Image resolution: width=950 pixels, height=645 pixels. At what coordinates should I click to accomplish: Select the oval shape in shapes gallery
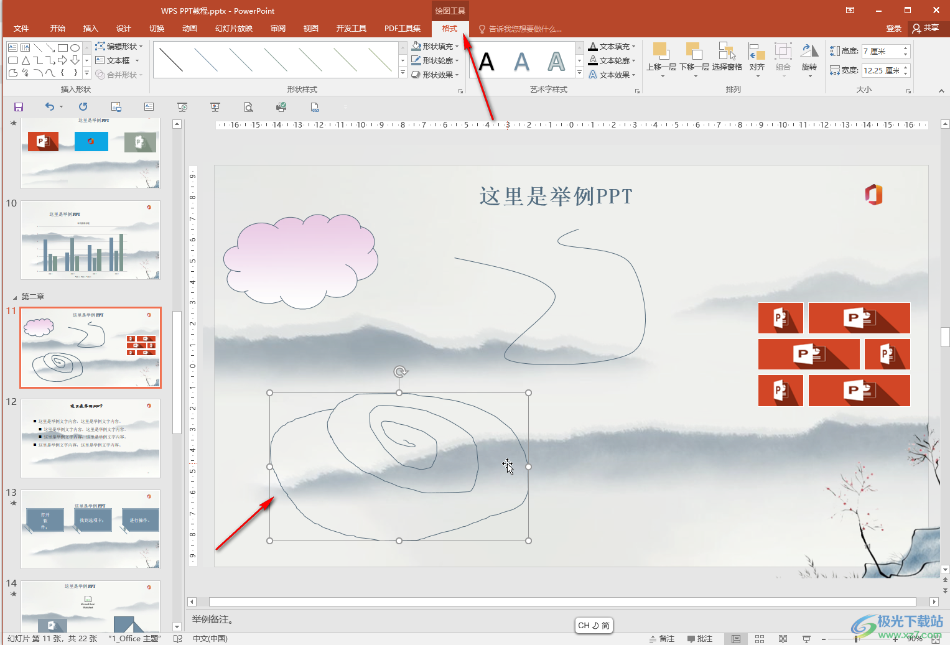pyautogui.click(x=75, y=48)
